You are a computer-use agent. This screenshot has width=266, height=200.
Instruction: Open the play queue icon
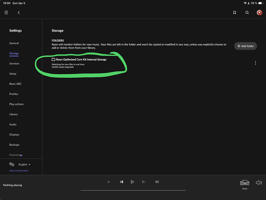click(x=157, y=182)
